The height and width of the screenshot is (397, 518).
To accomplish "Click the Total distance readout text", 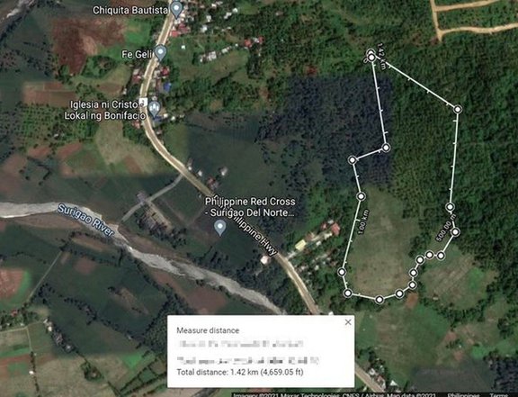I will tap(240, 372).
